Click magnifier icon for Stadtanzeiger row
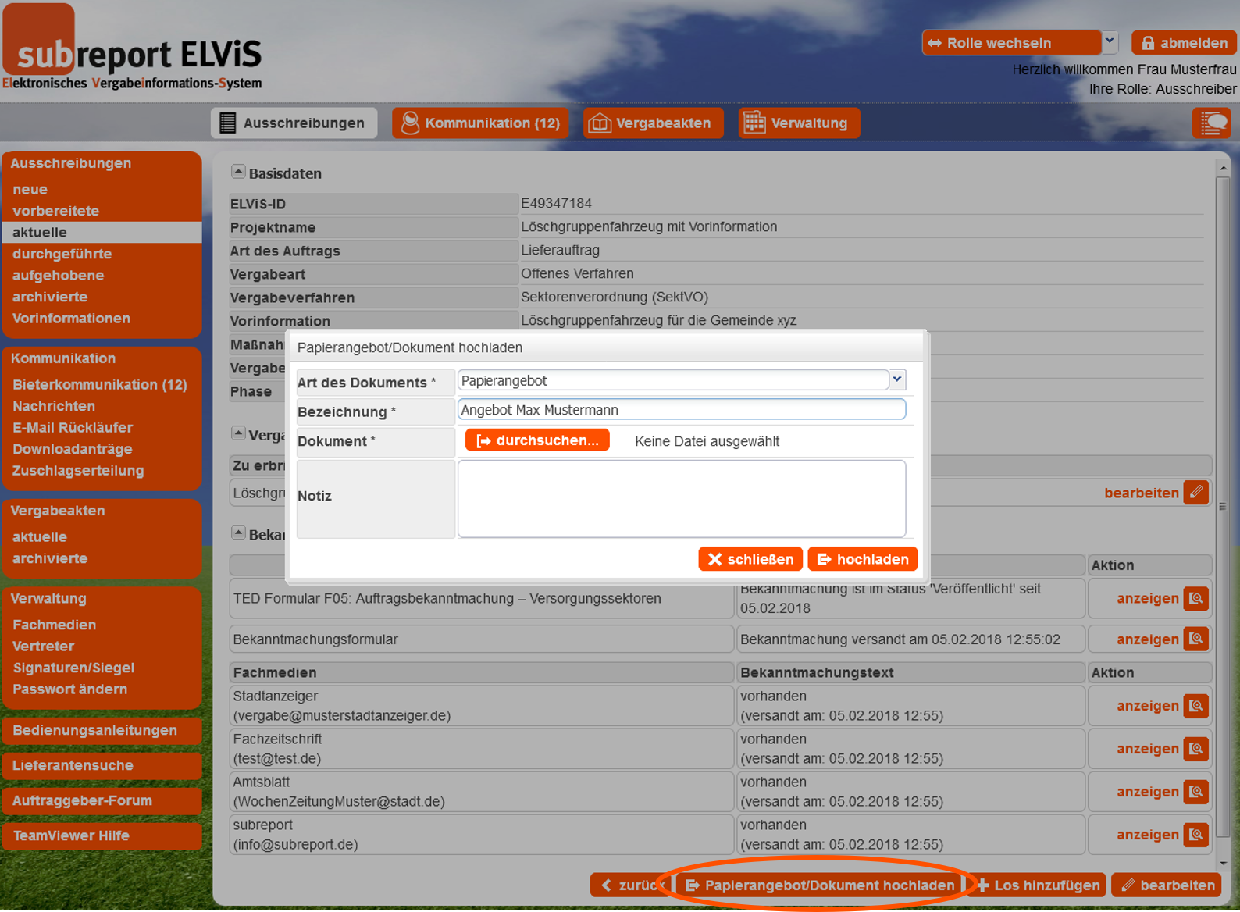 [1195, 706]
